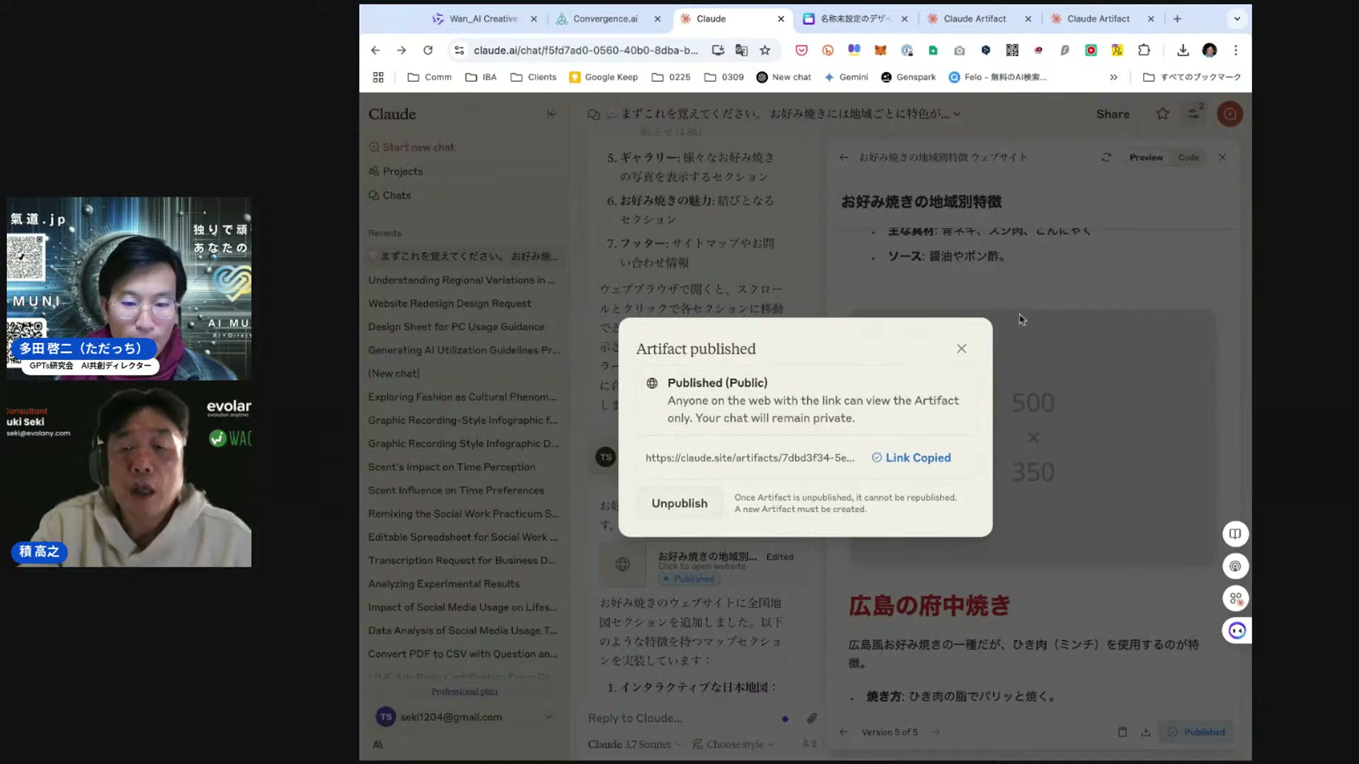The height and width of the screenshot is (764, 1359).
Task: Open Chats in sidebar
Action: (x=389, y=195)
